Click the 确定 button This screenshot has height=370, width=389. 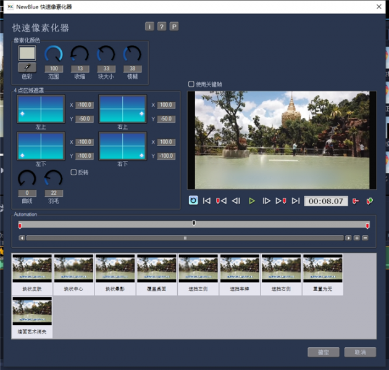(x=323, y=352)
